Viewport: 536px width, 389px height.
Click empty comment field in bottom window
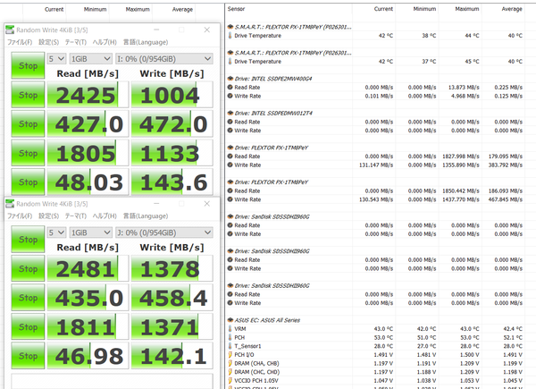(113, 381)
